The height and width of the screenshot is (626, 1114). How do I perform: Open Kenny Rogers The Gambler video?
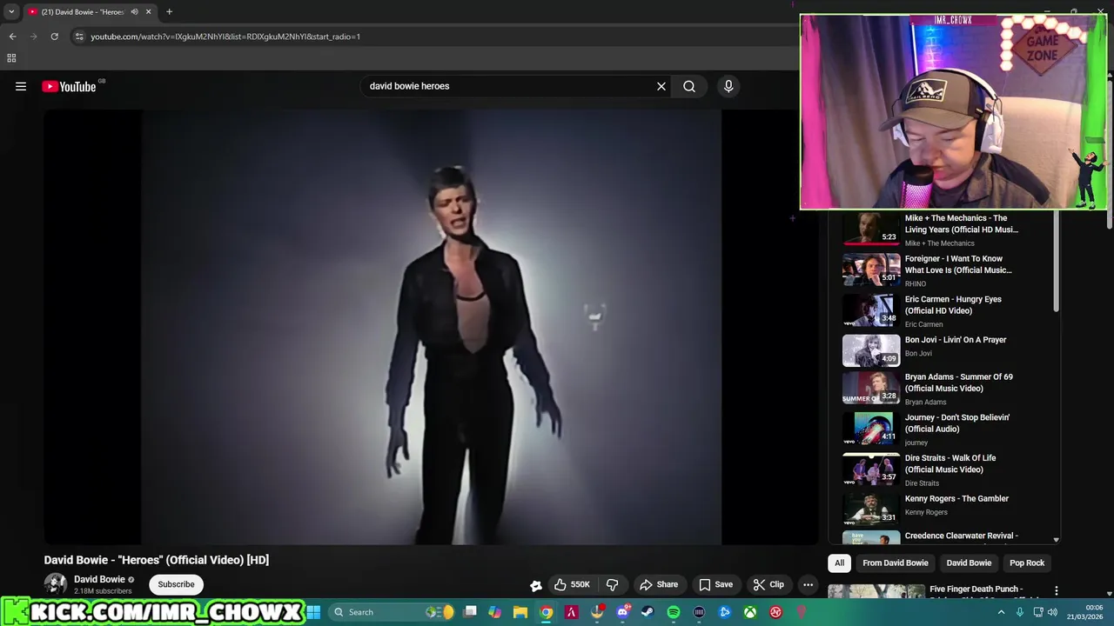pyautogui.click(x=956, y=499)
